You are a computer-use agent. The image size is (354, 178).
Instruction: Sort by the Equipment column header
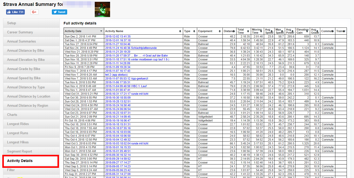[x=210, y=31]
